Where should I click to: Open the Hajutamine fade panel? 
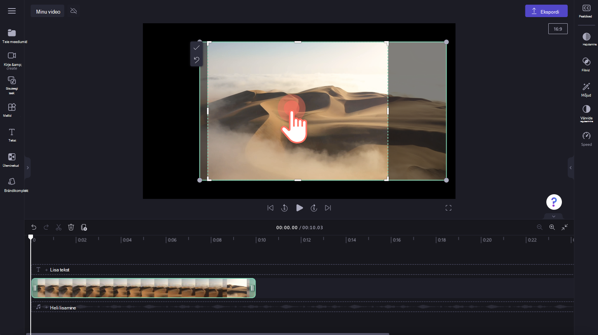click(x=586, y=39)
